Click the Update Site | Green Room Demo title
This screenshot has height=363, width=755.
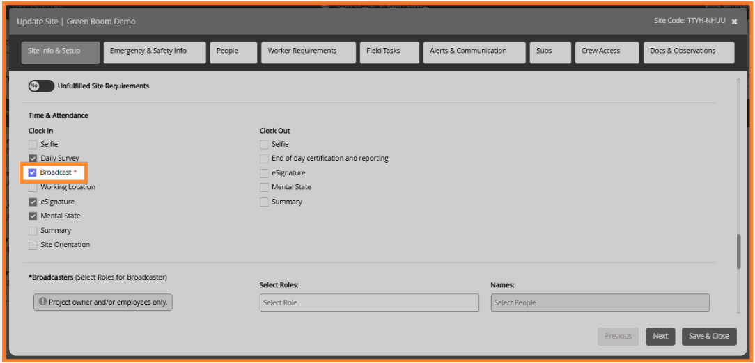coord(76,22)
